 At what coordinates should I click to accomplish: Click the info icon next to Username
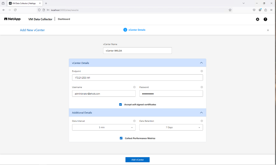(x=134, y=87)
